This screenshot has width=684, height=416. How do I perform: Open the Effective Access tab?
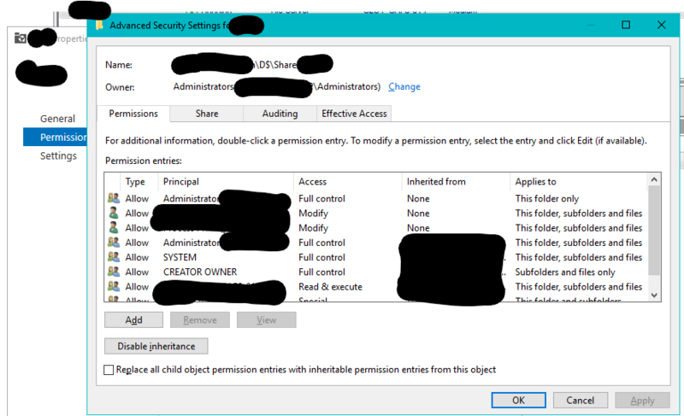[x=354, y=114]
